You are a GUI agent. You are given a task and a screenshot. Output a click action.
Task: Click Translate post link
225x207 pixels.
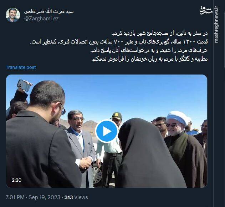(x=21, y=67)
